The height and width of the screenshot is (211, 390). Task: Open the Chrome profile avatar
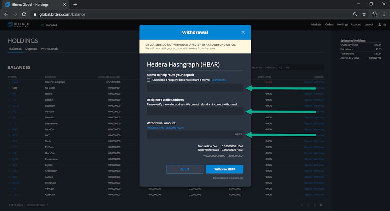point(375,14)
